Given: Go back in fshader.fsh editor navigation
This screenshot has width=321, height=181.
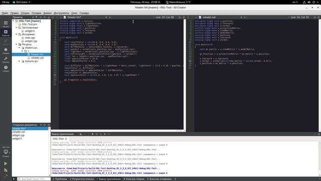Looking at the screenshot, I should 53,17.
